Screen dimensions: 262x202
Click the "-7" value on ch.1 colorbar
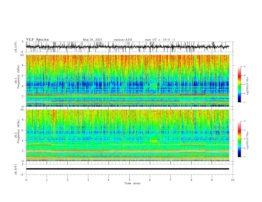pos(244,102)
